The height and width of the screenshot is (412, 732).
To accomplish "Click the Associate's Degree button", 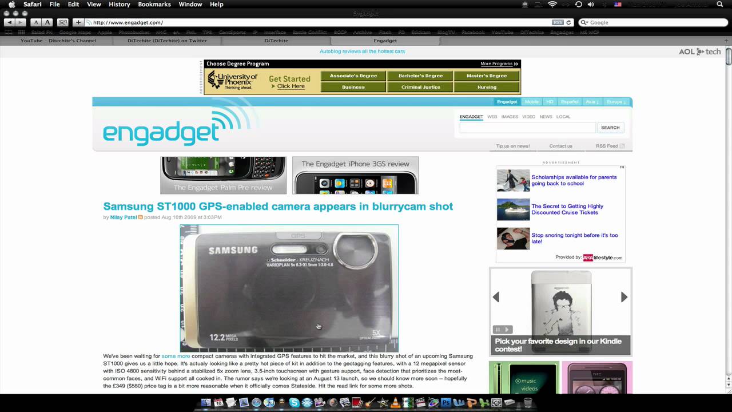I will click(x=353, y=76).
